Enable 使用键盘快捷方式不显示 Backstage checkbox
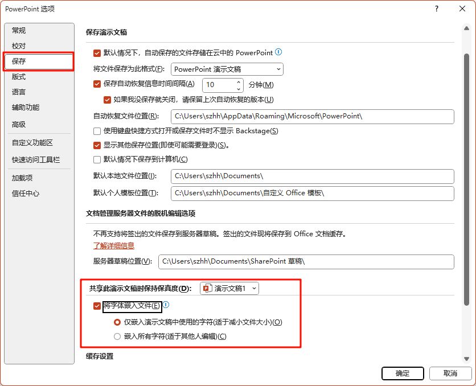Viewport: 476px width, 386px height. click(97, 131)
